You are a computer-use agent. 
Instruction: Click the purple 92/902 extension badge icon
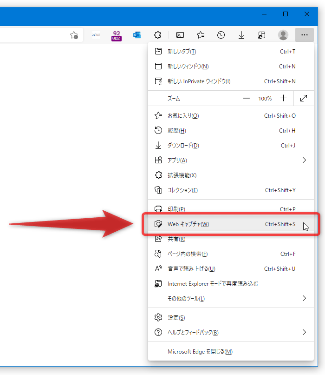(117, 35)
